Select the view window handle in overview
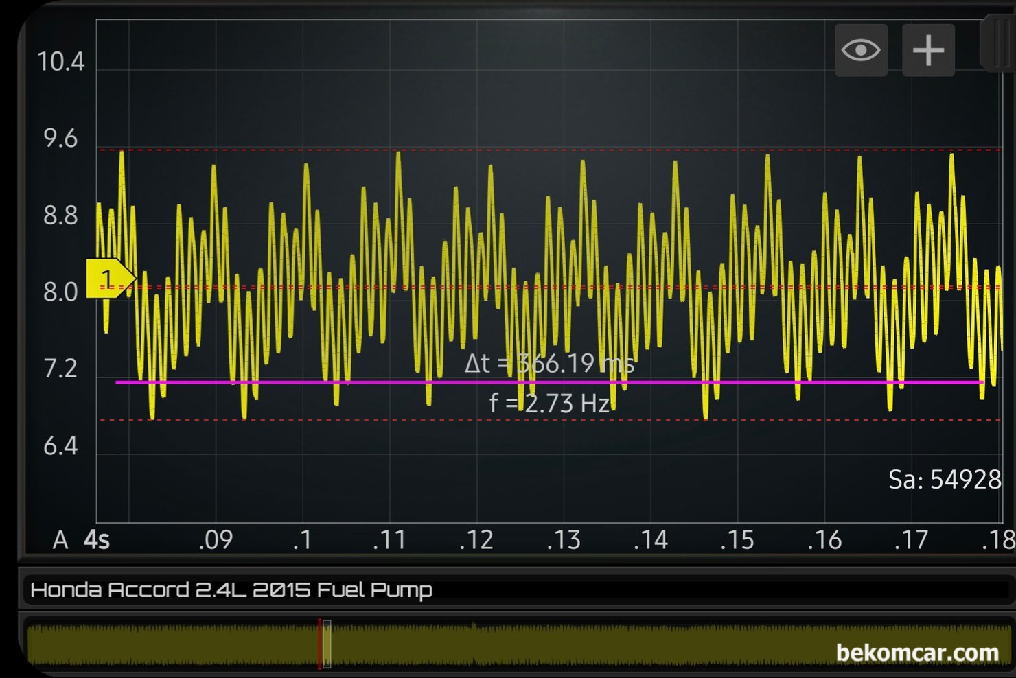 coord(327,643)
